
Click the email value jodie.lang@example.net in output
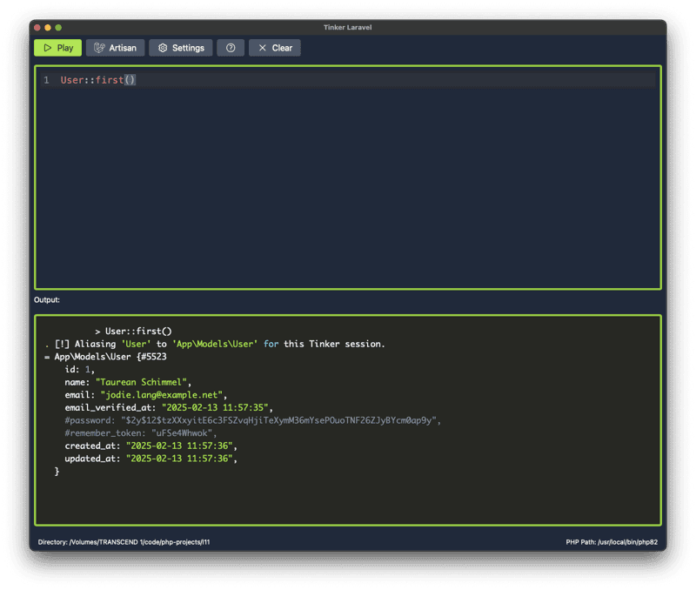(163, 394)
